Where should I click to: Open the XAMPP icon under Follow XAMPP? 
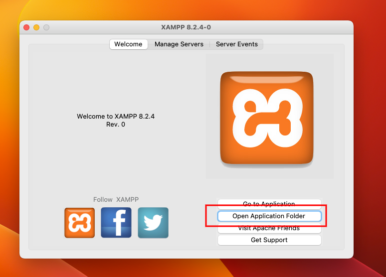79,223
